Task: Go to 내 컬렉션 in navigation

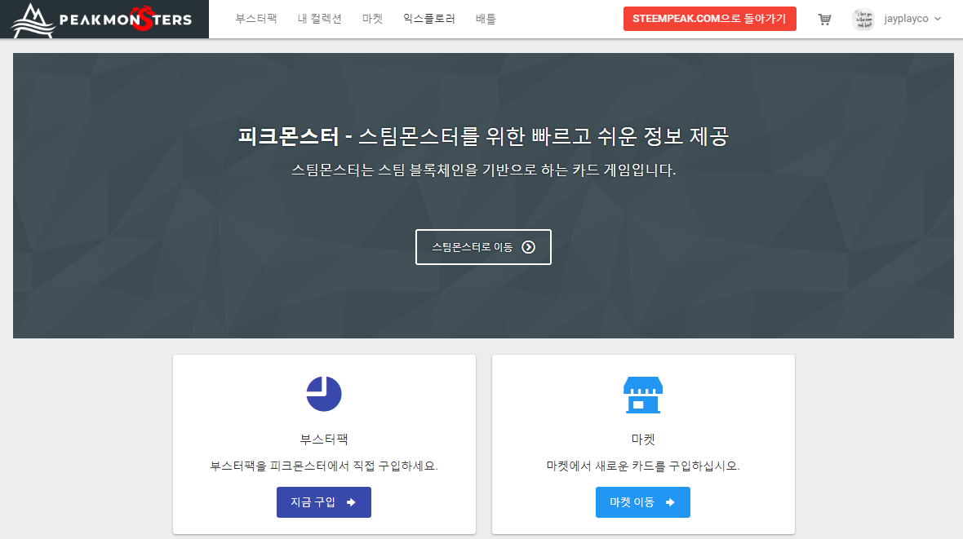Action: click(x=319, y=19)
